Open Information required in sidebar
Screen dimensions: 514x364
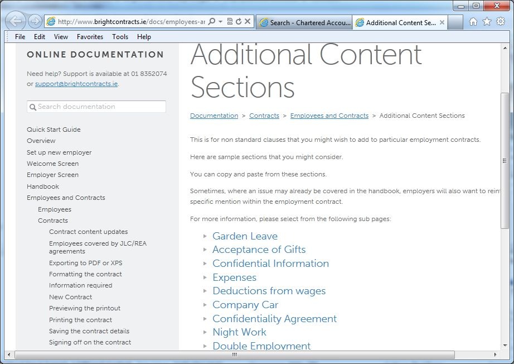click(81, 285)
